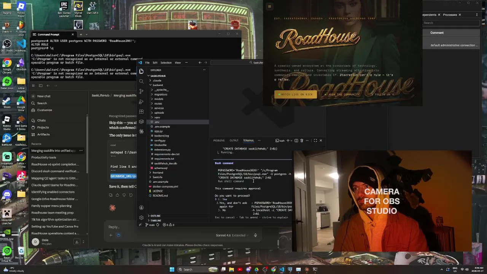
Task: Click the kill terminal trash icon
Action: (x=302, y=140)
